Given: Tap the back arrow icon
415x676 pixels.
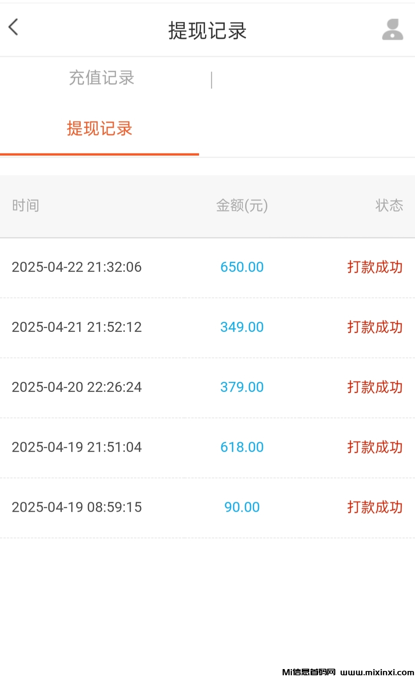Looking at the screenshot, I should pyautogui.click(x=13, y=27).
